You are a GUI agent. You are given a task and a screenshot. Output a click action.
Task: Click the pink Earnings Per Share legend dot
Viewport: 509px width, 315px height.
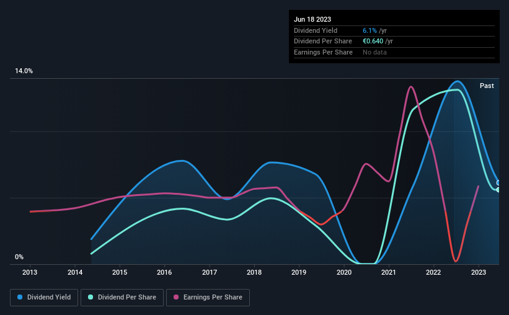(x=176, y=297)
